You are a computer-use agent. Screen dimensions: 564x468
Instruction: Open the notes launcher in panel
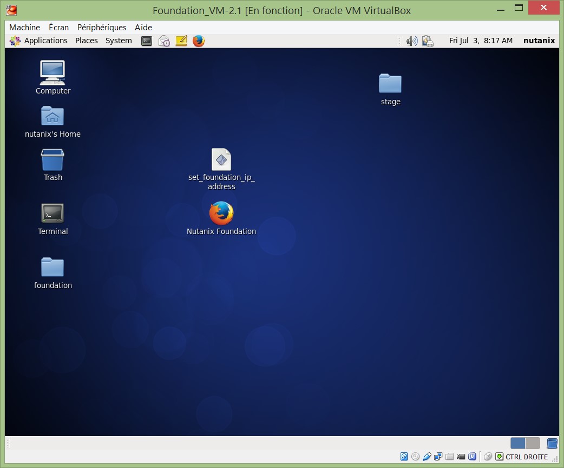coord(181,41)
